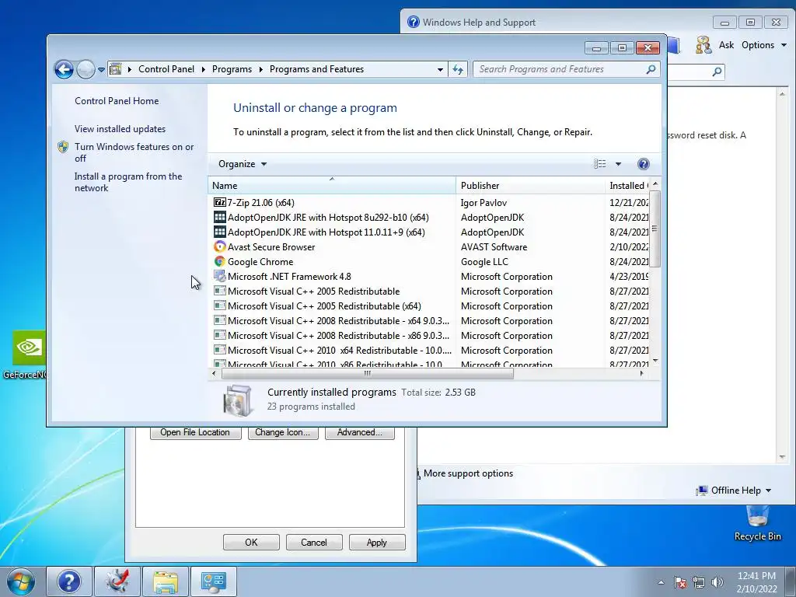Open Options menu in Windows Help and Support
The image size is (796, 597).
[764, 45]
